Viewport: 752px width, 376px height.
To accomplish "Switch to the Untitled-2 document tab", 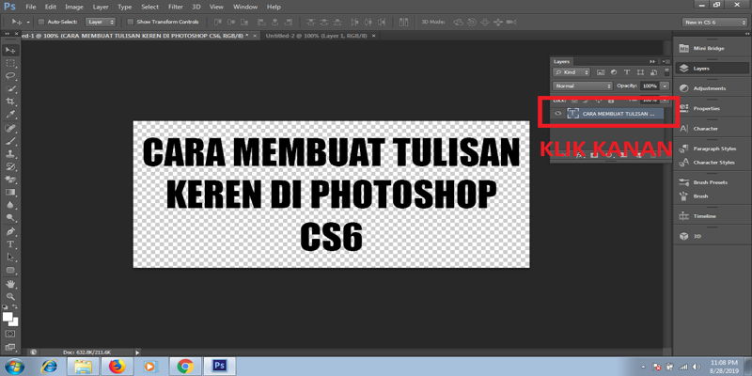I will point(317,36).
